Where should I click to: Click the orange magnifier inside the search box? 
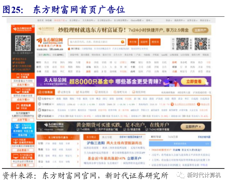123,42
